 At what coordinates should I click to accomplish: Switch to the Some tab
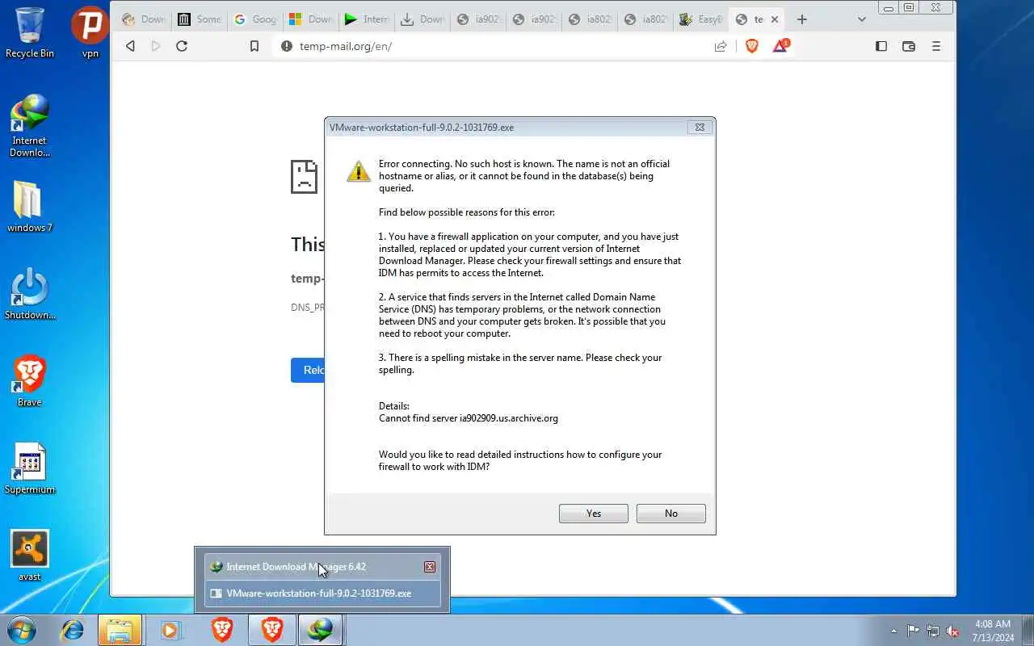[198, 19]
